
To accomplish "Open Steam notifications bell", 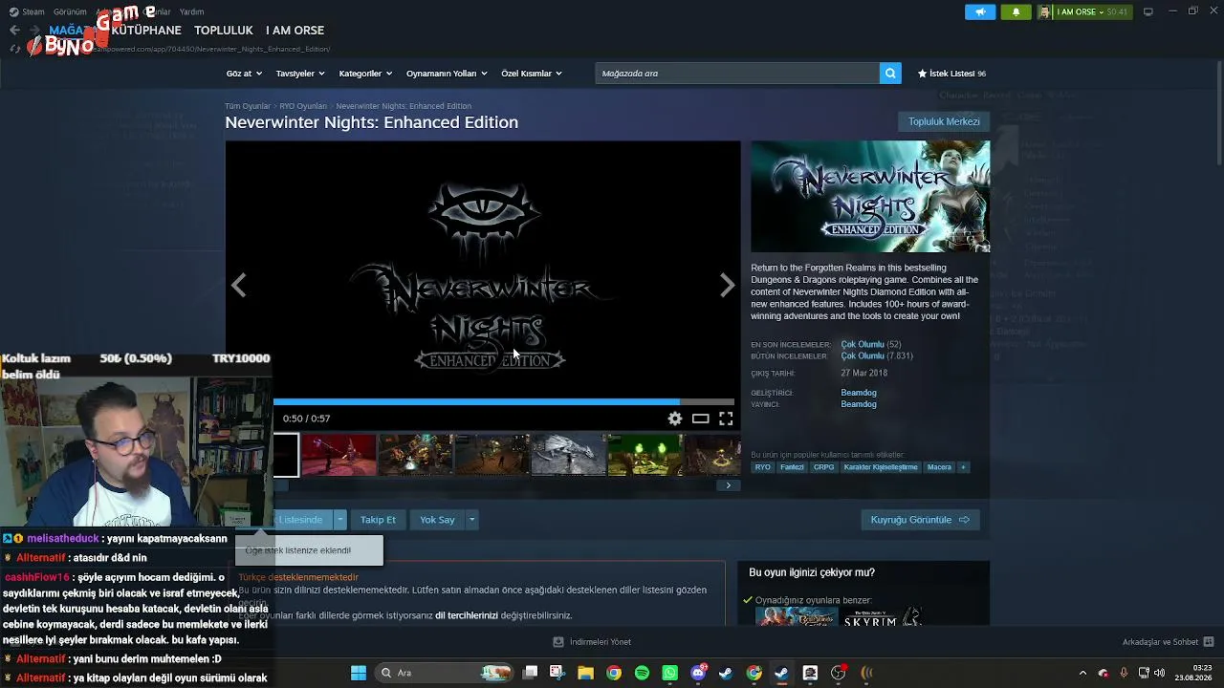I will click(x=1016, y=11).
